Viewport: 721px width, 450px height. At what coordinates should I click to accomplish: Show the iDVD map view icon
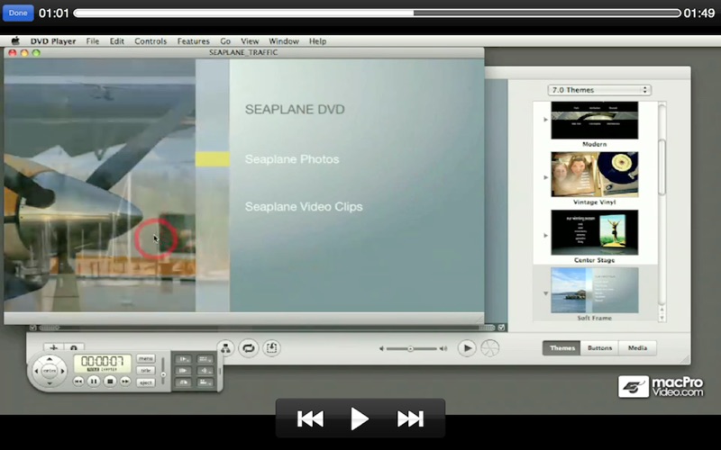225,348
